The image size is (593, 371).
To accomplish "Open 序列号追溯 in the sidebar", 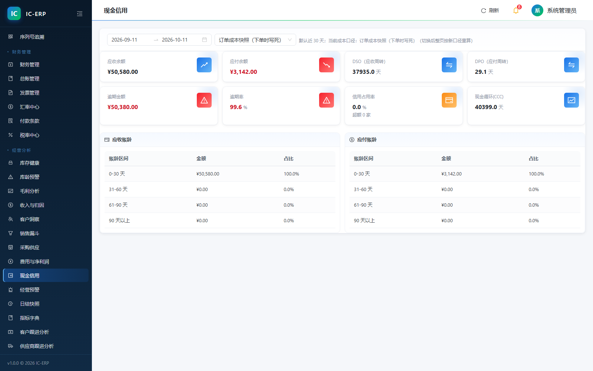I will (x=46, y=37).
